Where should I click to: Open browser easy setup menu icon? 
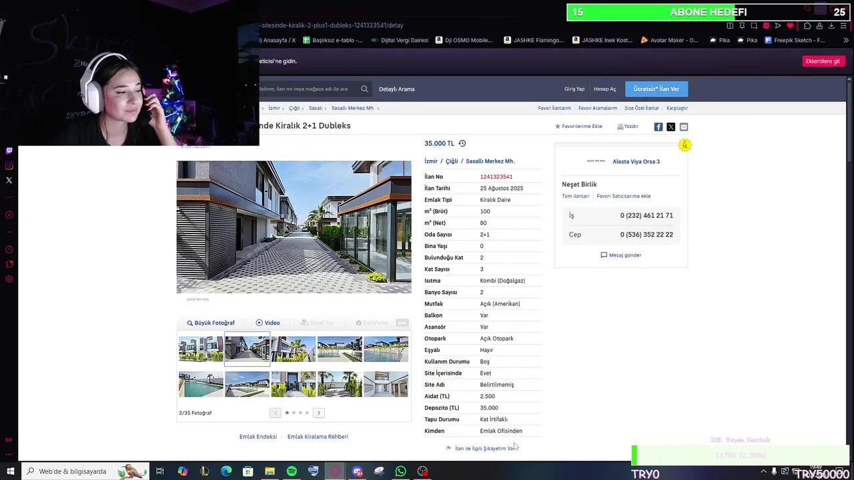[844, 25]
